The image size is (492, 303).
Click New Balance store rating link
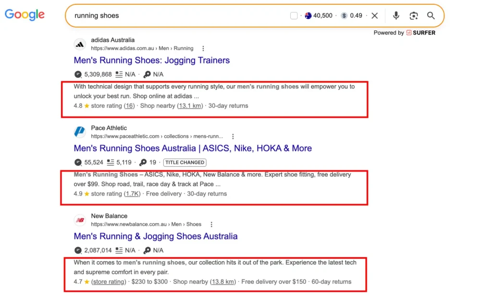pyautogui.click(x=109, y=282)
